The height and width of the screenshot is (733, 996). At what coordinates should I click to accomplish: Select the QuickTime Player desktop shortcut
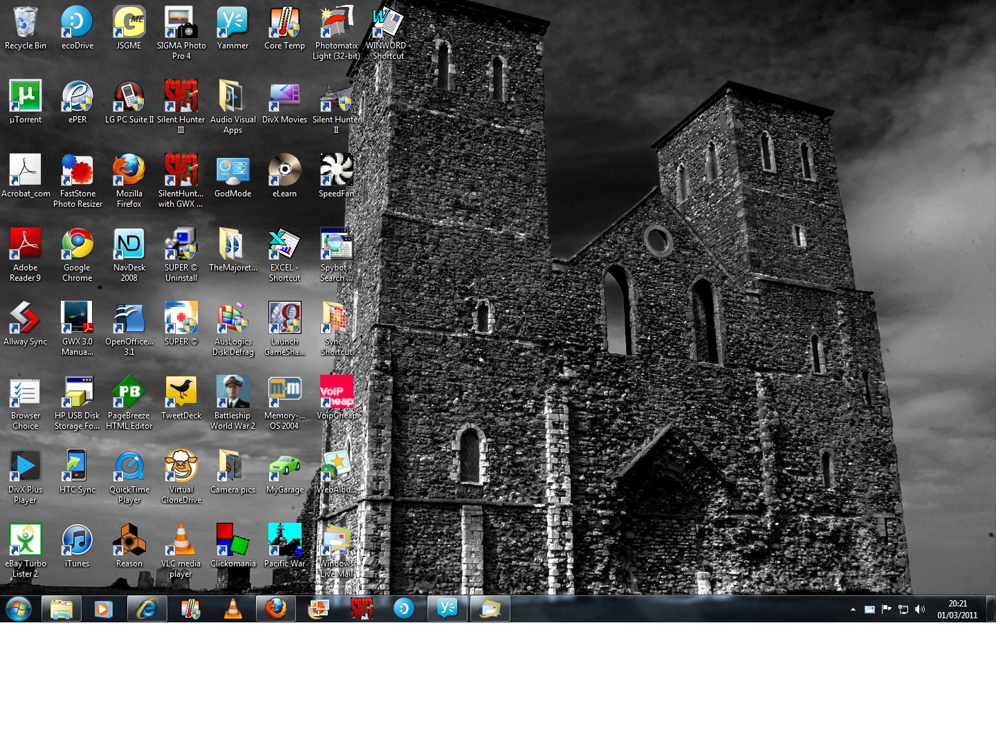point(129,467)
